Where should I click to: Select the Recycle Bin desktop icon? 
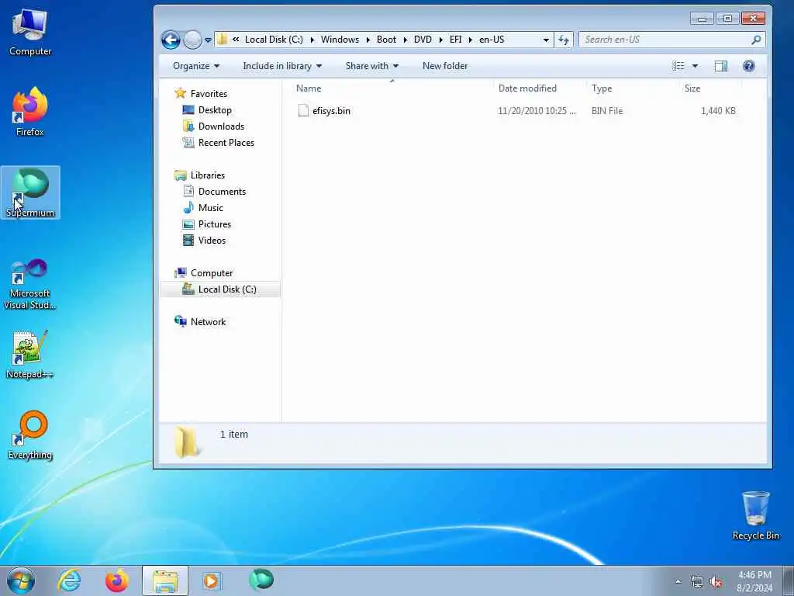point(755,515)
